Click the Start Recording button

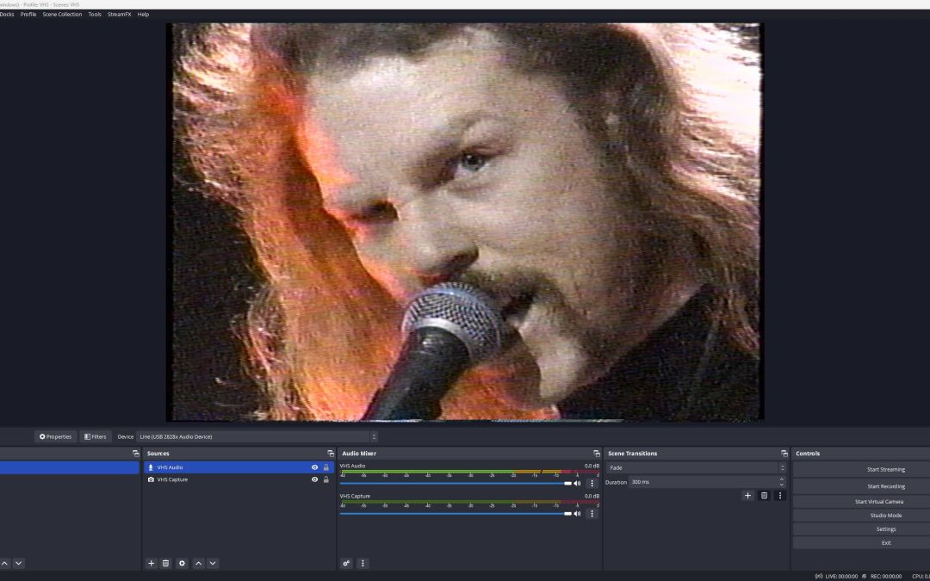(885, 485)
